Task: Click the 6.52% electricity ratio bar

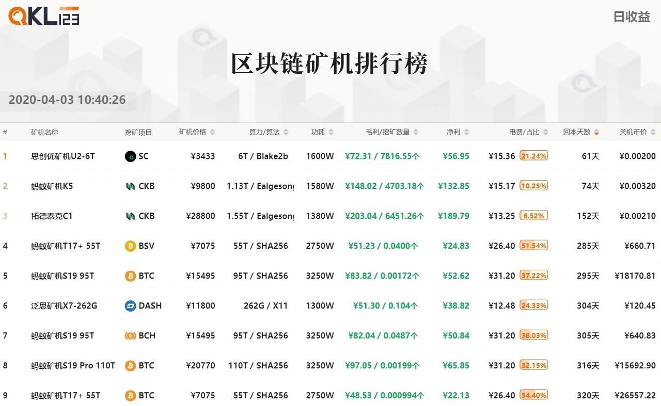Action: click(533, 216)
